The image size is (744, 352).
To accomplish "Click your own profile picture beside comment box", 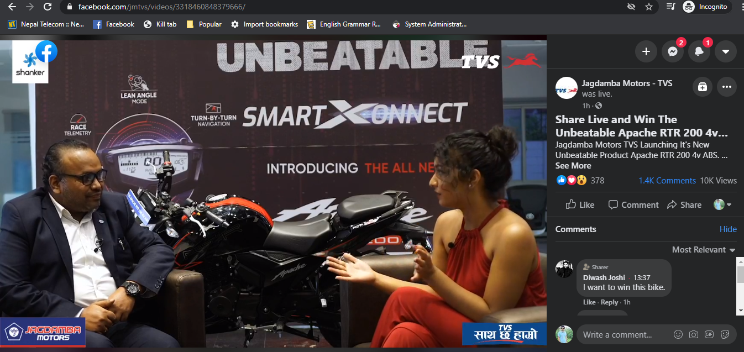I will (x=564, y=334).
